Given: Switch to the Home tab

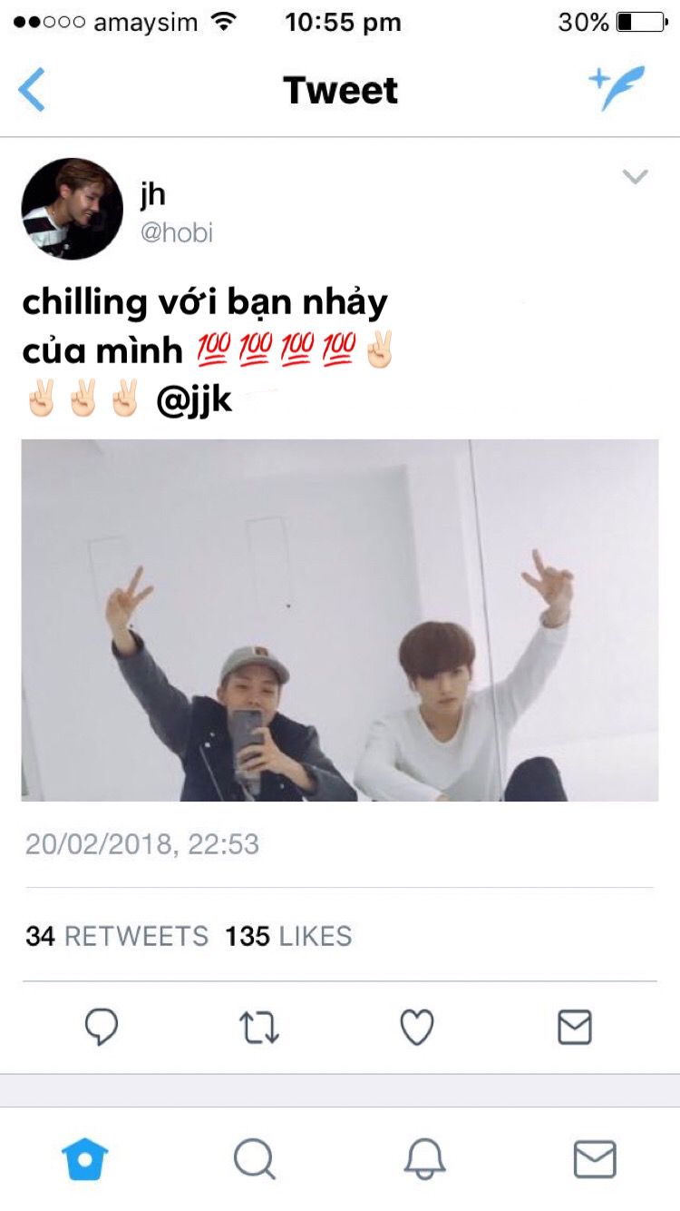Looking at the screenshot, I should [x=85, y=1159].
